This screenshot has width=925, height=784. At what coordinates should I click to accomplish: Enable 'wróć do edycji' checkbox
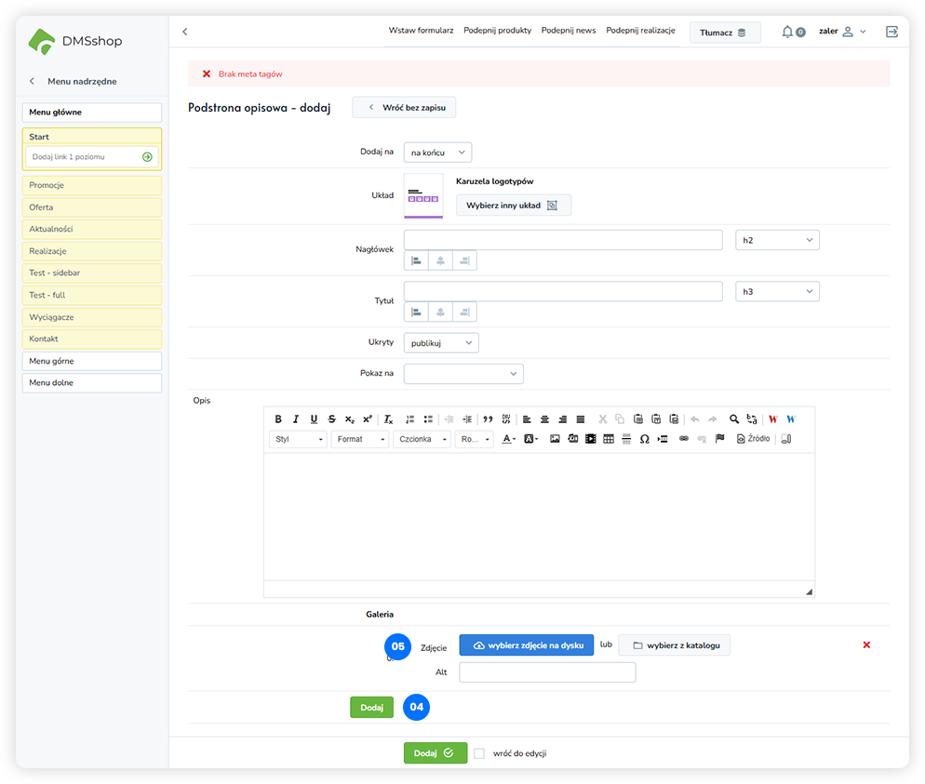click(x=479, y=753)
